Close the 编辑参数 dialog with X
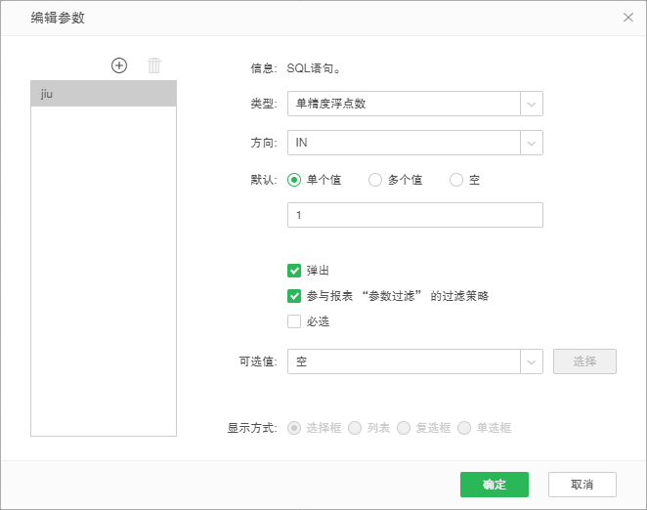The width and height of the screenshot is (647, 510). 627,17
